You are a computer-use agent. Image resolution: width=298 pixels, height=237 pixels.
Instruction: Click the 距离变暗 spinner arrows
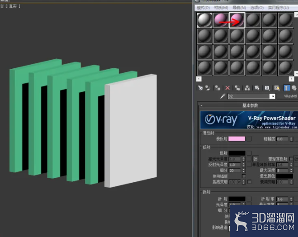[243, 182]
